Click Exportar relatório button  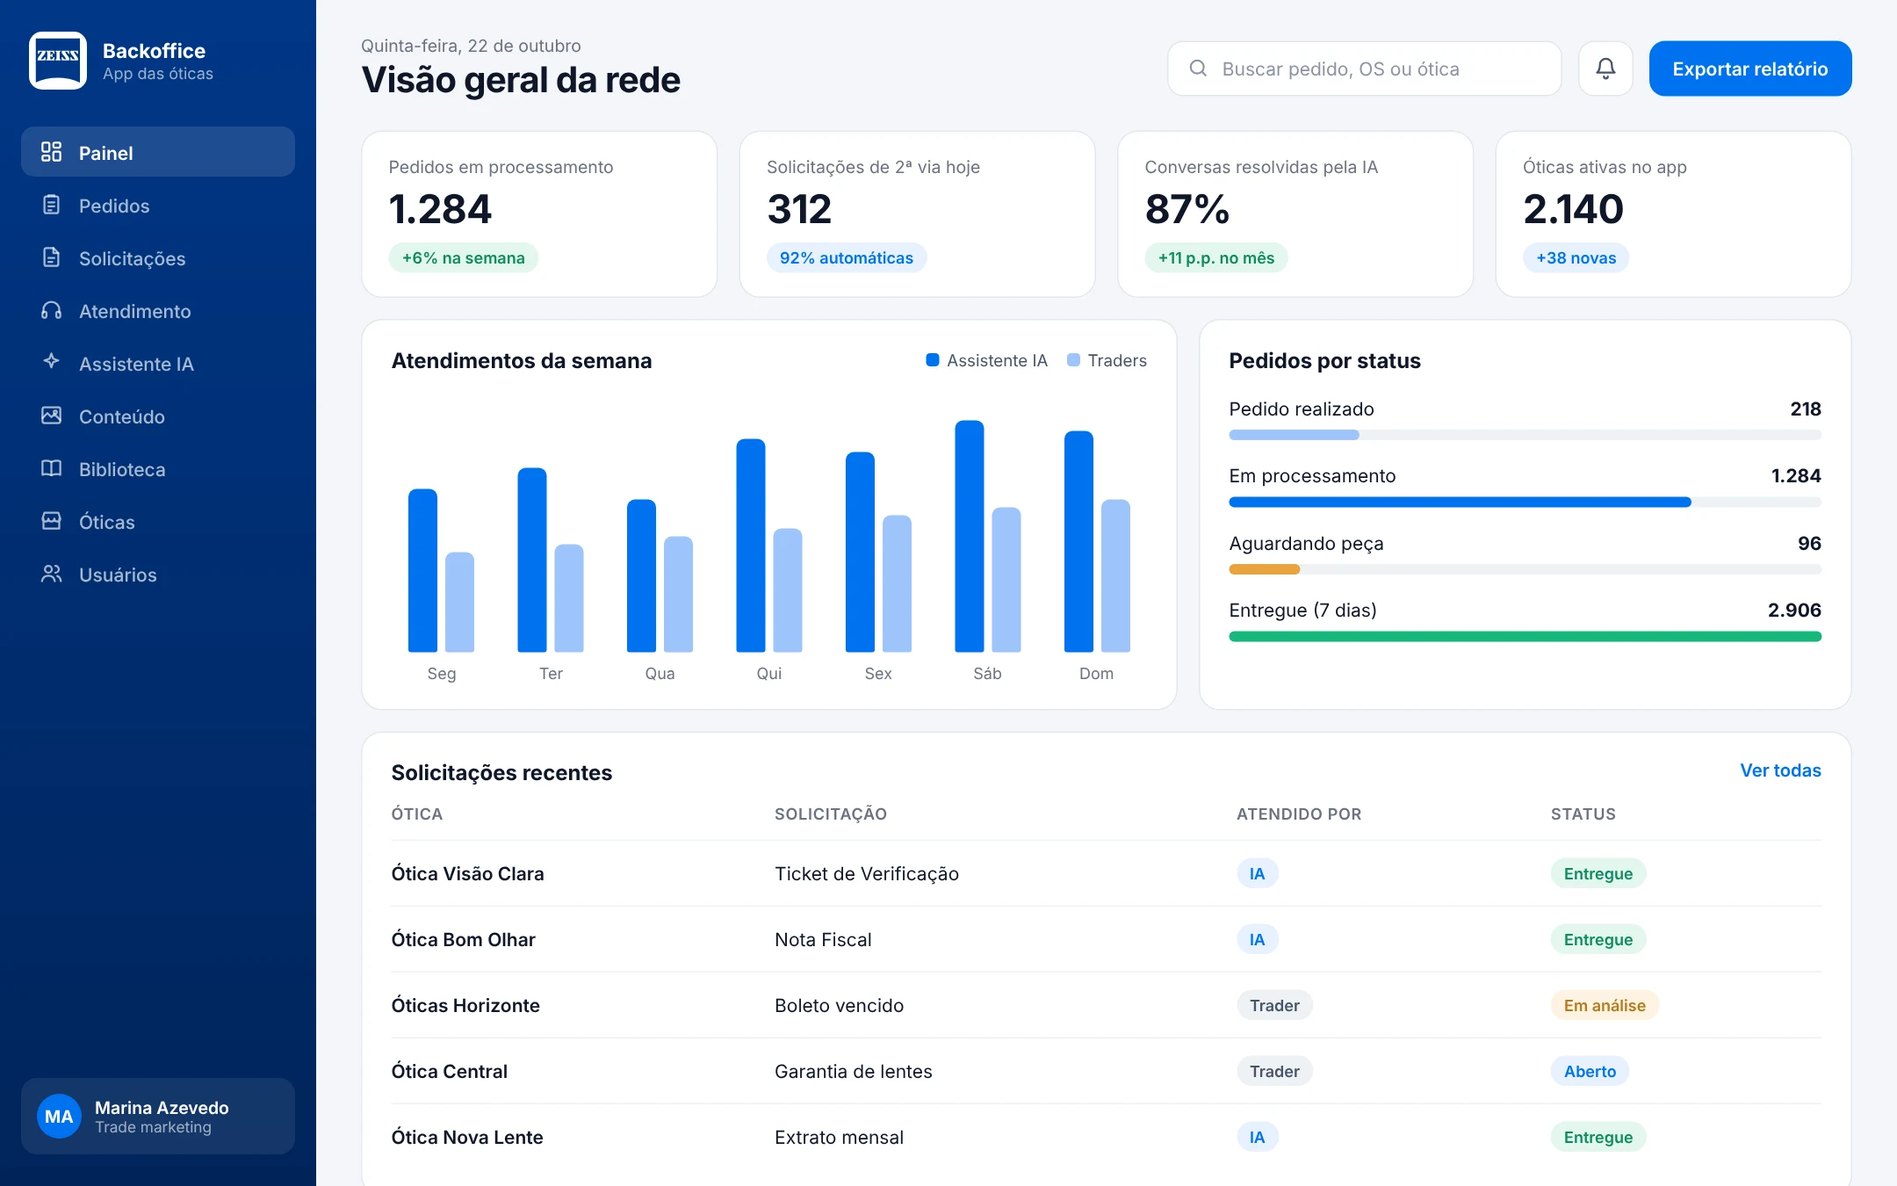(1750, 69)
